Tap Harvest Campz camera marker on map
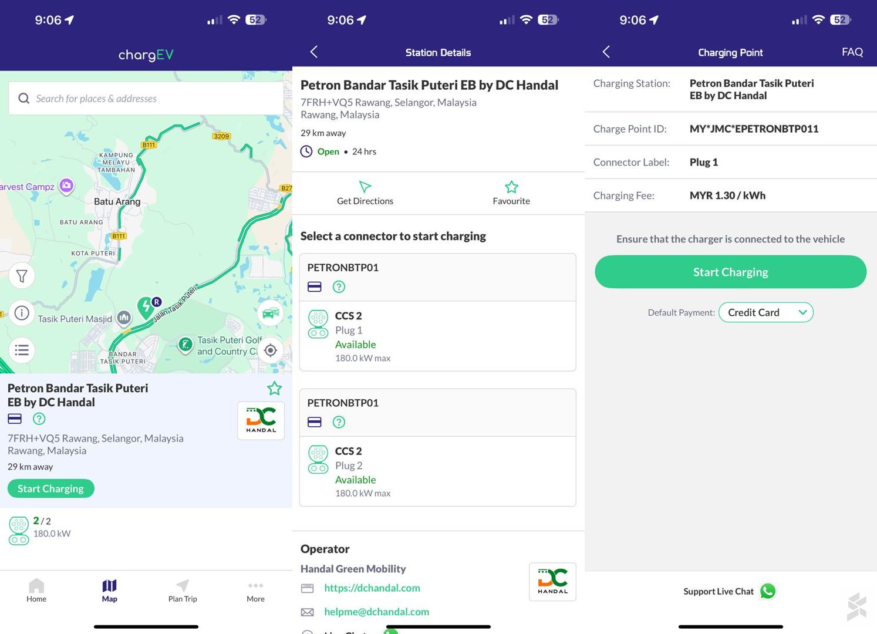The height and width of the screenshot is (634, 877). coord(66,186)
